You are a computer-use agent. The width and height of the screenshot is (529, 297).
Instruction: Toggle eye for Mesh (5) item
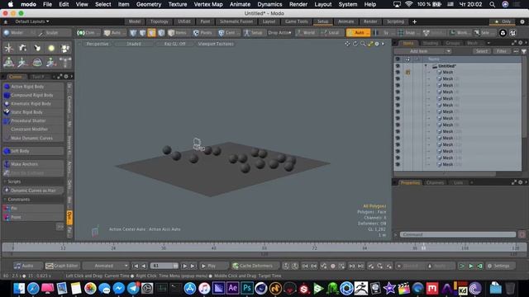click(398, 98)
